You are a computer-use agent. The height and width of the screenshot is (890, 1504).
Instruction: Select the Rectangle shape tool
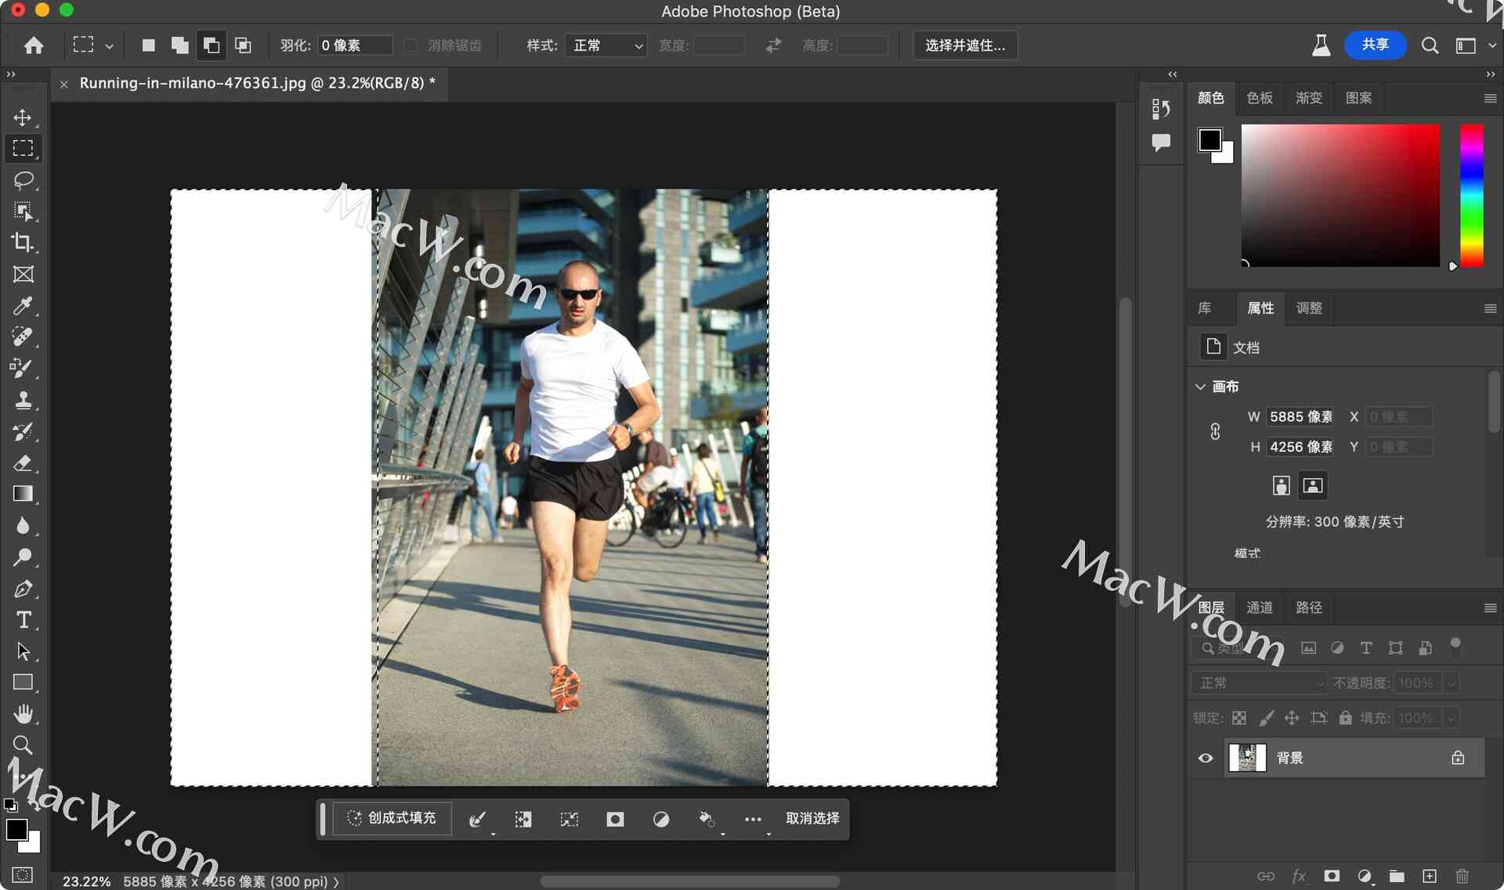tap(23, 683)
